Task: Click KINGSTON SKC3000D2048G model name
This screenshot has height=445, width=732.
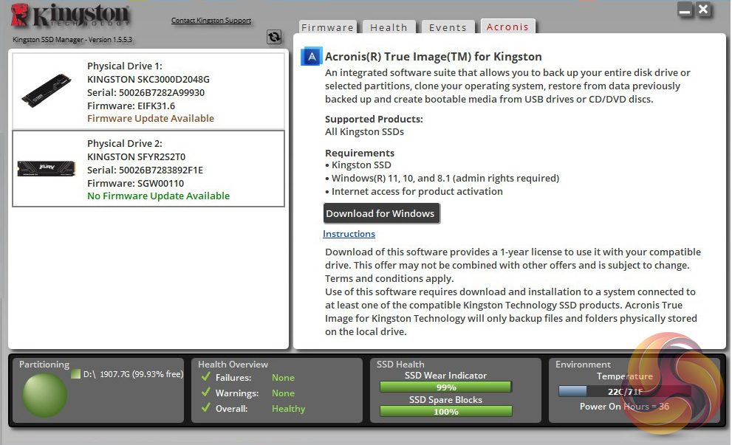Action: point(148,79)
